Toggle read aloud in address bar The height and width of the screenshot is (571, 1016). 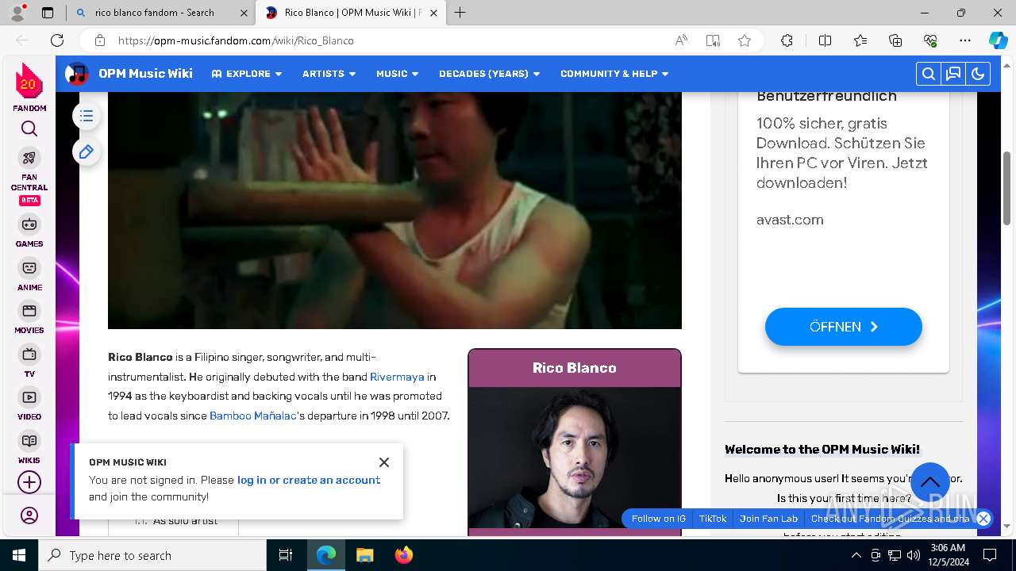681,40
